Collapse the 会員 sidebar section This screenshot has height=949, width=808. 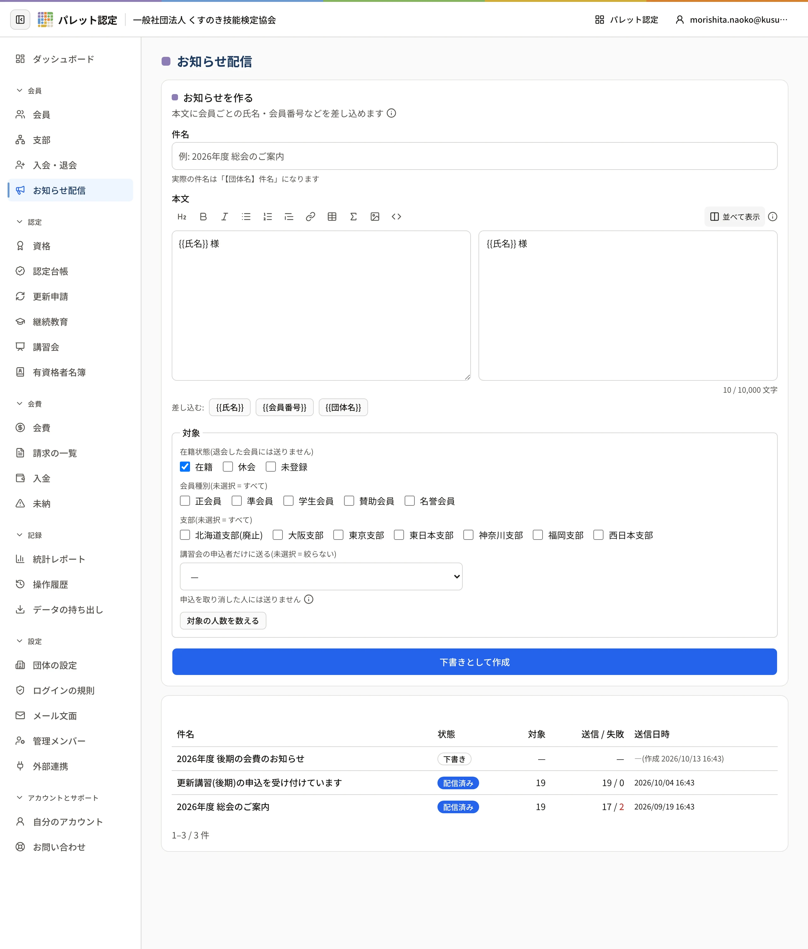point(30,91)
